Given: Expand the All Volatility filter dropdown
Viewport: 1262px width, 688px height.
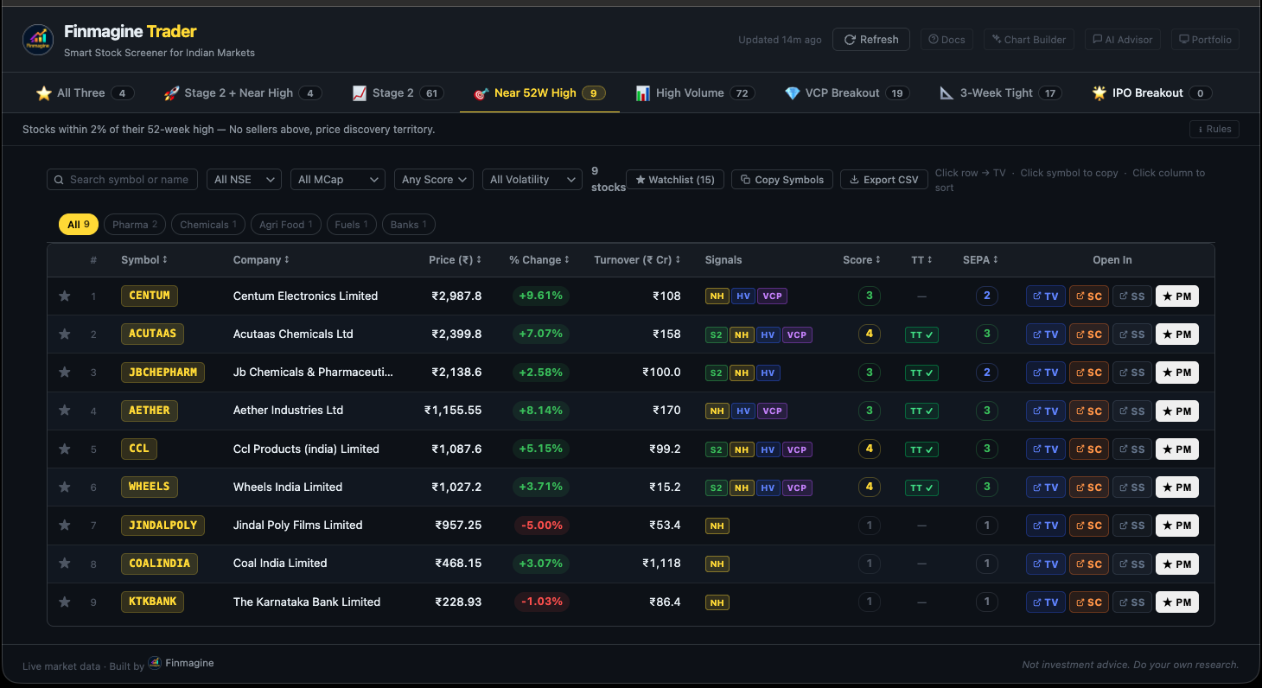Looking at the screenshot, I should pos(532,179).
